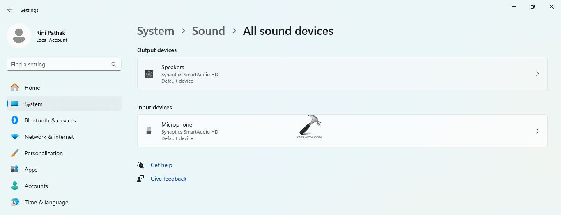Click the Microphone device icon
Image resolution: width=561 pixels, height=215 pixels.
click(x=149, y=131)
